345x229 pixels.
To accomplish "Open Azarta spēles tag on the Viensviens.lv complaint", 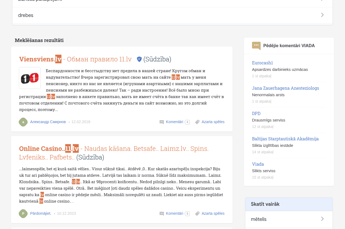I will pyautogui.click(x=213, y=122).
